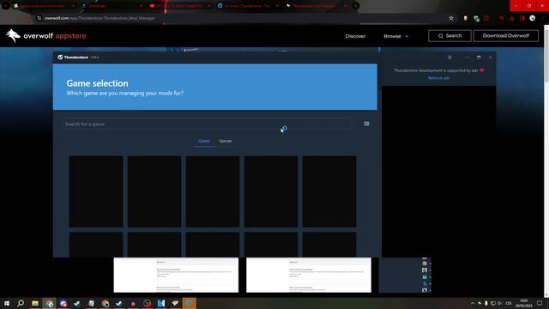Open the Windows Start menu
Image resolution: width=549 pixels, height=309 pixels.
[7, 303]
